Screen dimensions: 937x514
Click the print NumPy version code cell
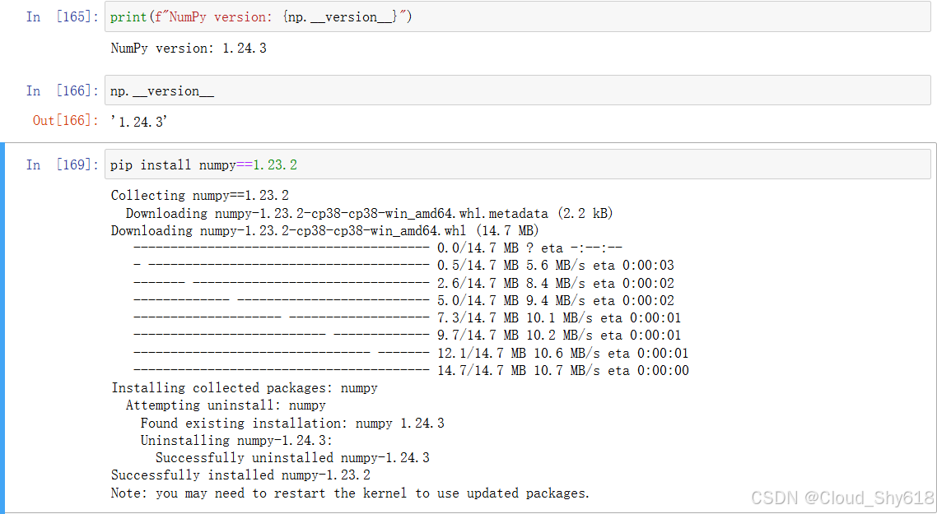518,16
